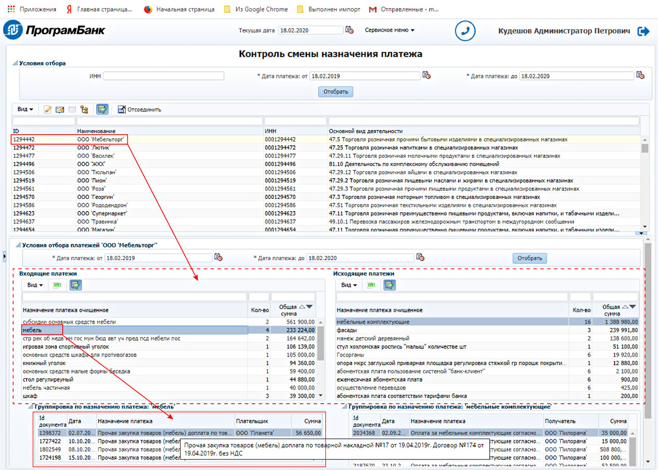Click the Отсоединить detach icon
The height and width of the screenshot is (470, 658).
click(122, 110)
